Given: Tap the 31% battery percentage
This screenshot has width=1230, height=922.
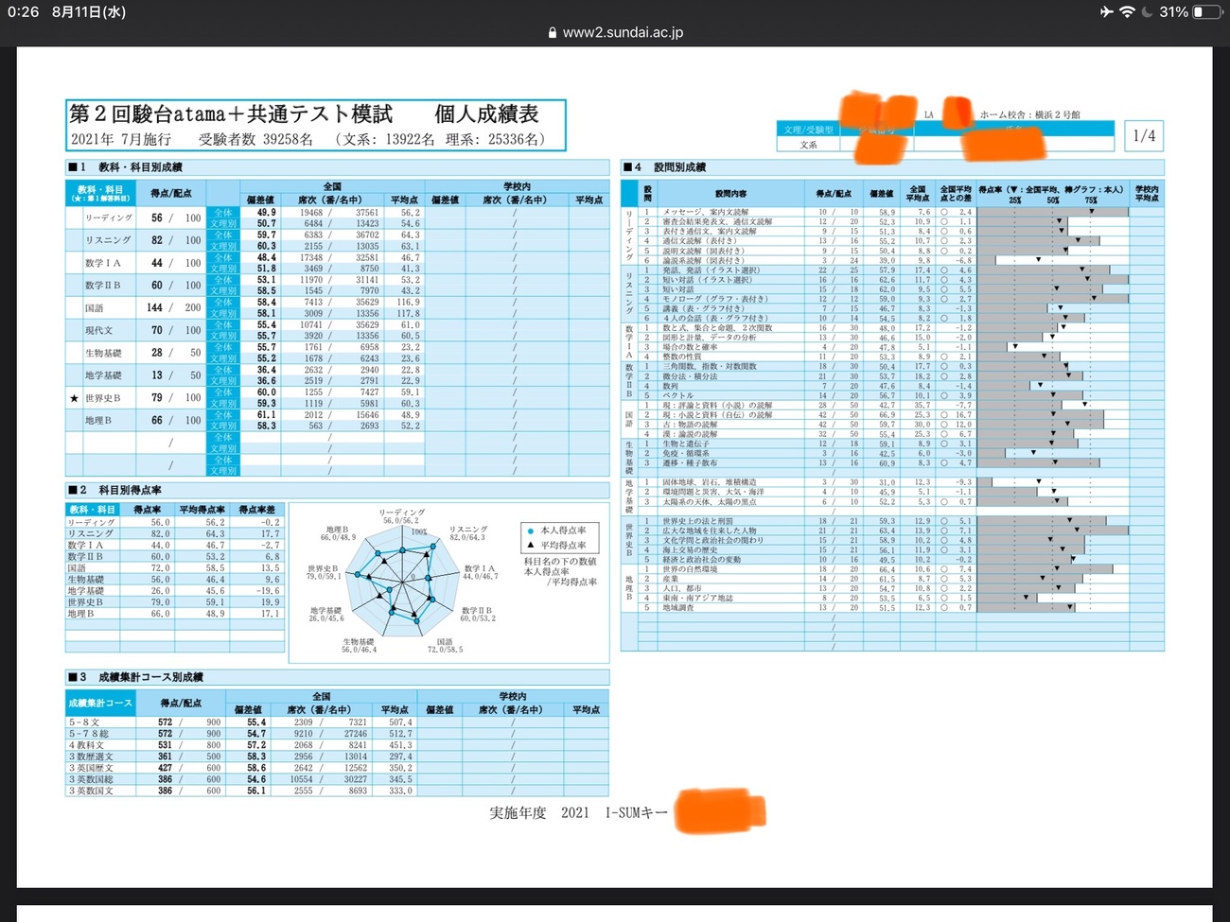Looking at the screenshot, I should click(x=1174, y=12).
